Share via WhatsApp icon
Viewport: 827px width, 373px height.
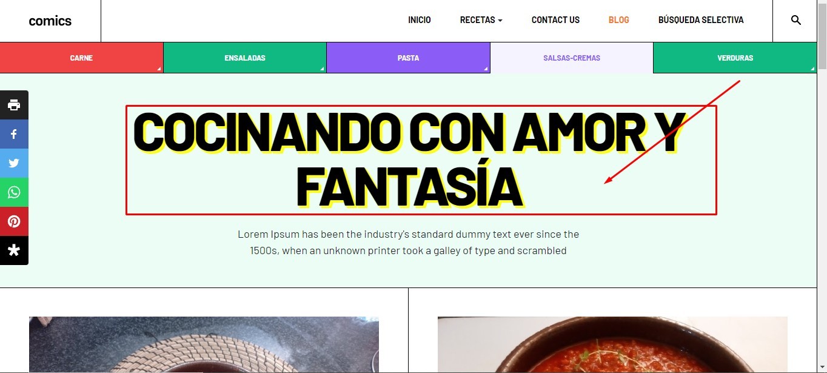pyautogui.click(x=14, y=192)
